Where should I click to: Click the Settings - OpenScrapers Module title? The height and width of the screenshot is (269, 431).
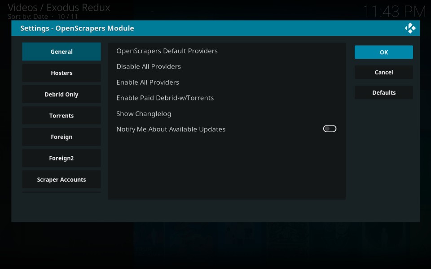click(x=77, y=28)
